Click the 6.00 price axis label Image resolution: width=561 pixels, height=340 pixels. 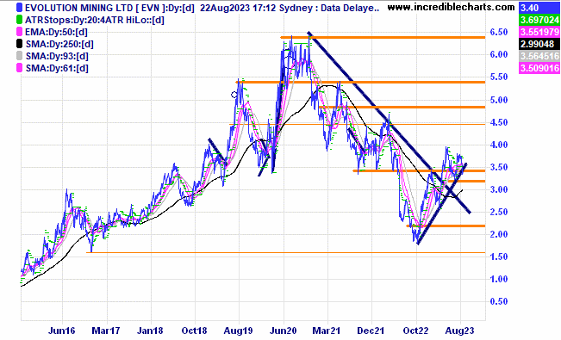tap(499, 55)
